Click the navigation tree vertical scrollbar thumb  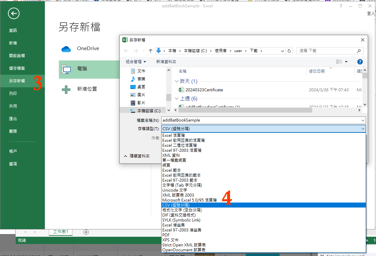click(169, 98)
